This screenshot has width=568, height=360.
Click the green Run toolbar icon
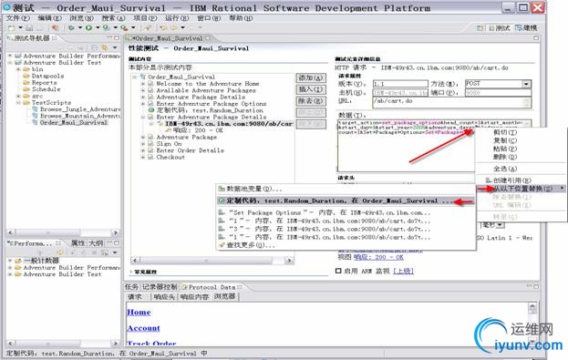[x=88, y=28]
